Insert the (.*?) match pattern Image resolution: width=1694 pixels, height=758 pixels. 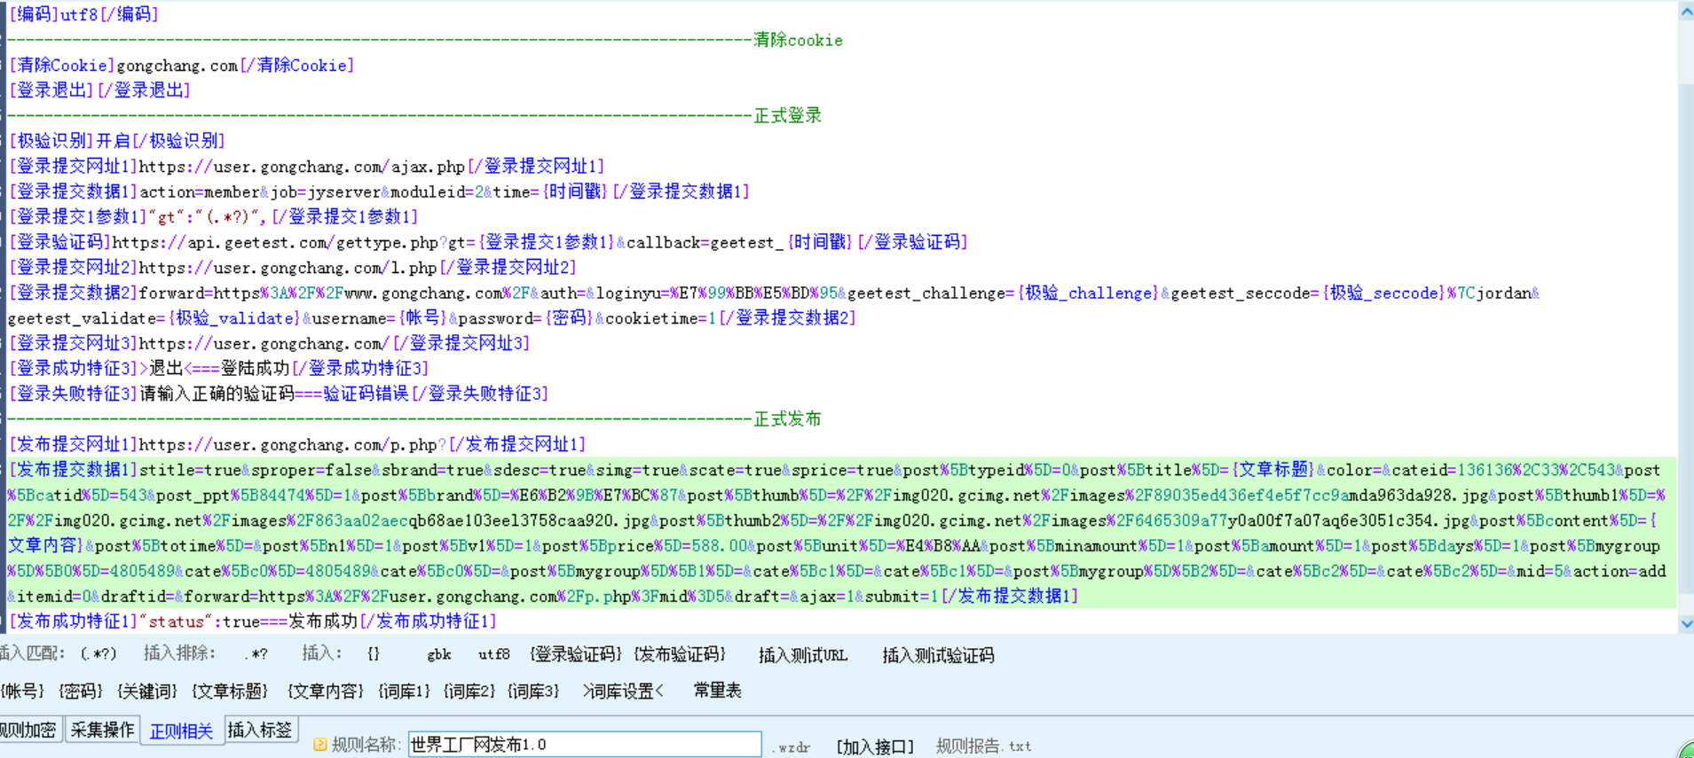point(98,654)
